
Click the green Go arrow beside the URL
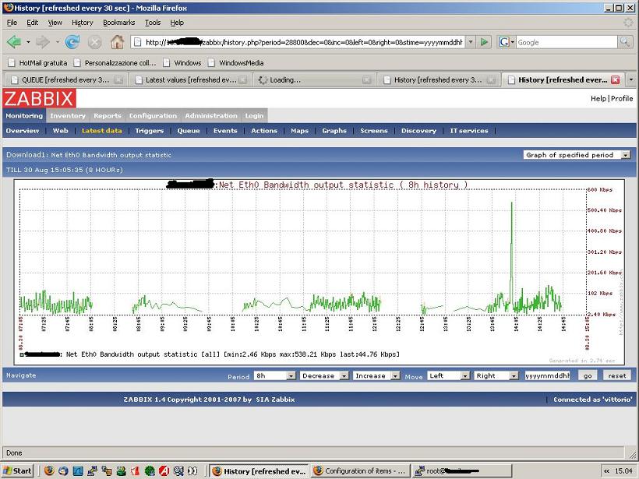[485, 42]
